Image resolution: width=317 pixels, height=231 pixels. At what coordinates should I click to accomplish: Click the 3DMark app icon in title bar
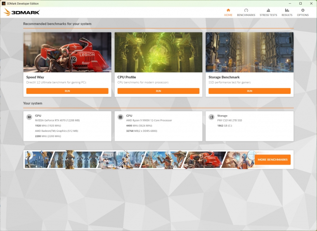(3, 3)
